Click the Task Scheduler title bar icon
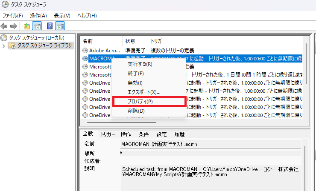Viewport: 316px width, 191px height. coord(5,4)
